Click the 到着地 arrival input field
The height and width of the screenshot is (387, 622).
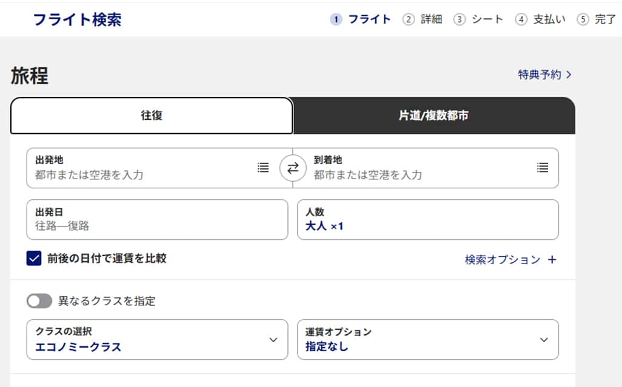tap(418, 174)
